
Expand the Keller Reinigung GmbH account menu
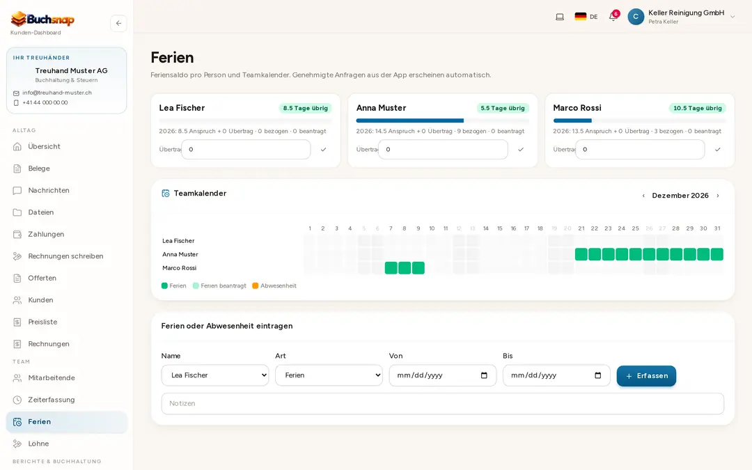point(682,17)
